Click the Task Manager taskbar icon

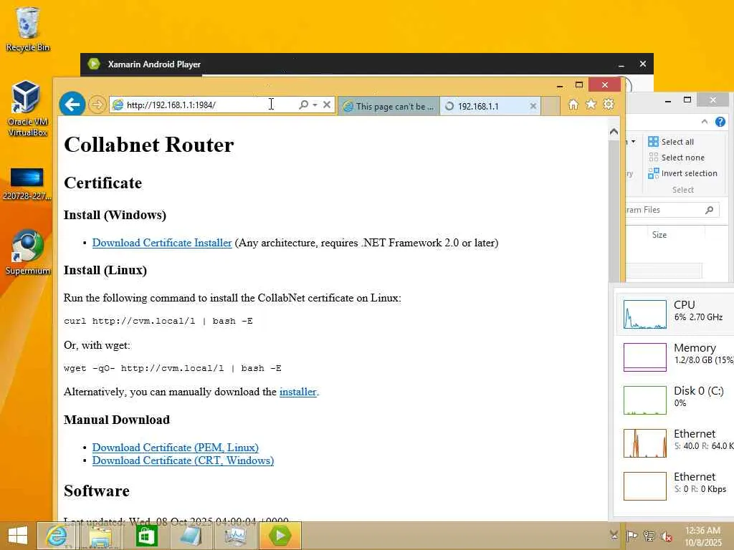click(x=235, y=536)
